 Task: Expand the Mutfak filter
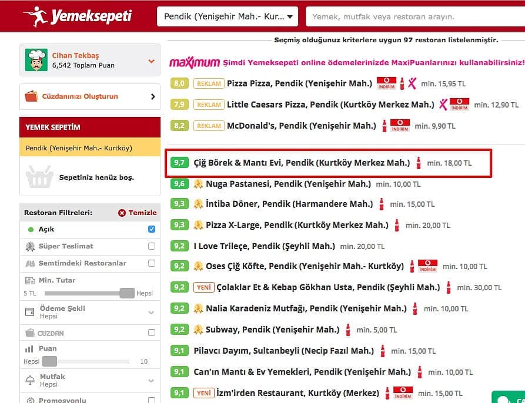pos(151,381)
